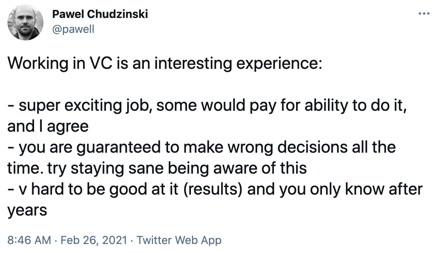Click the text 'and I agree'
438x253 pixels.
coord(48,126)
